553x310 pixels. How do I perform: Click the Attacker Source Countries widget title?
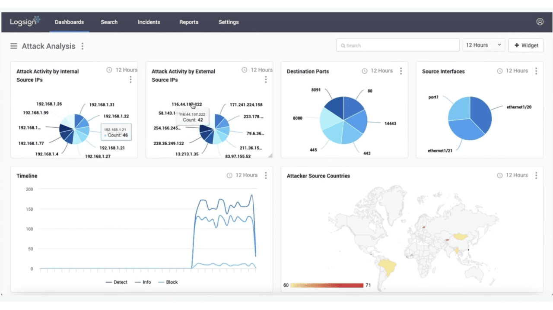318,176
